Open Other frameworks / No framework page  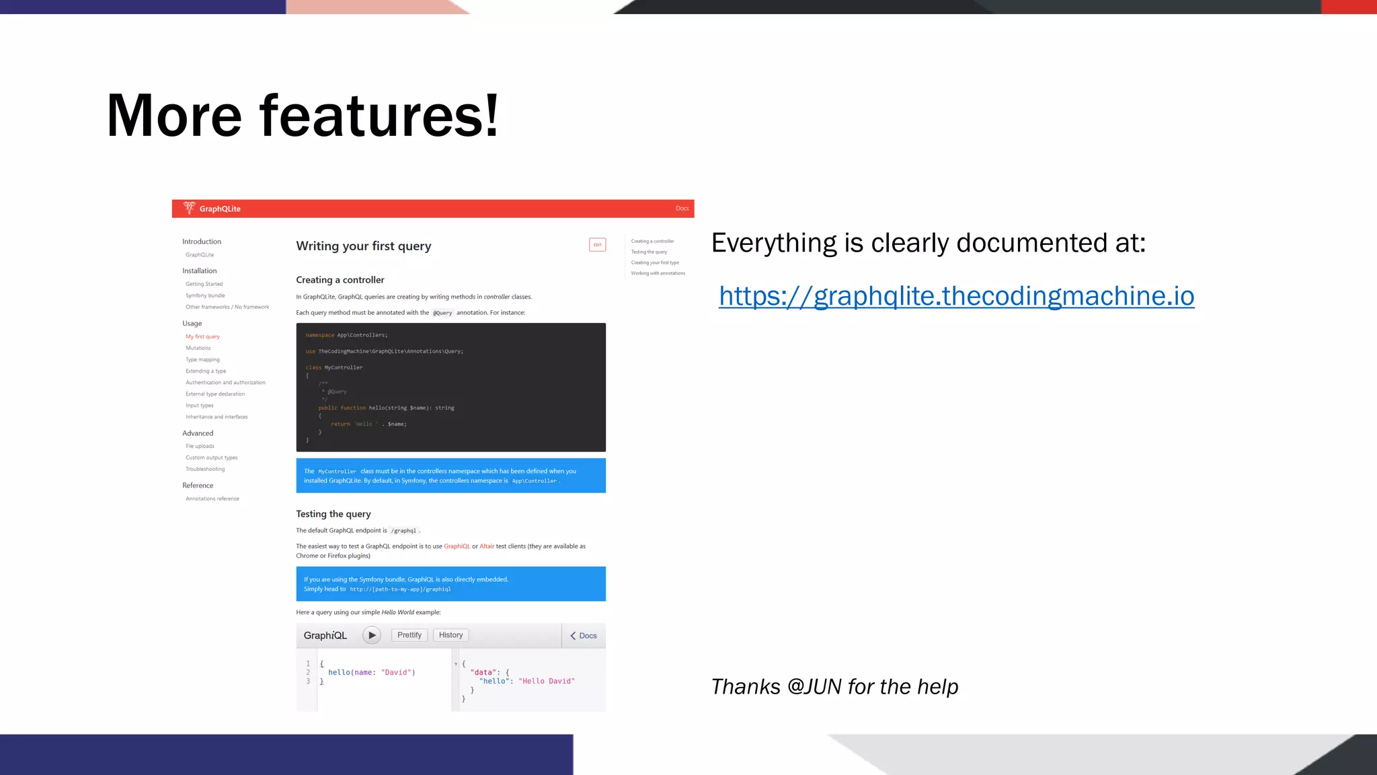pos(227,307)
